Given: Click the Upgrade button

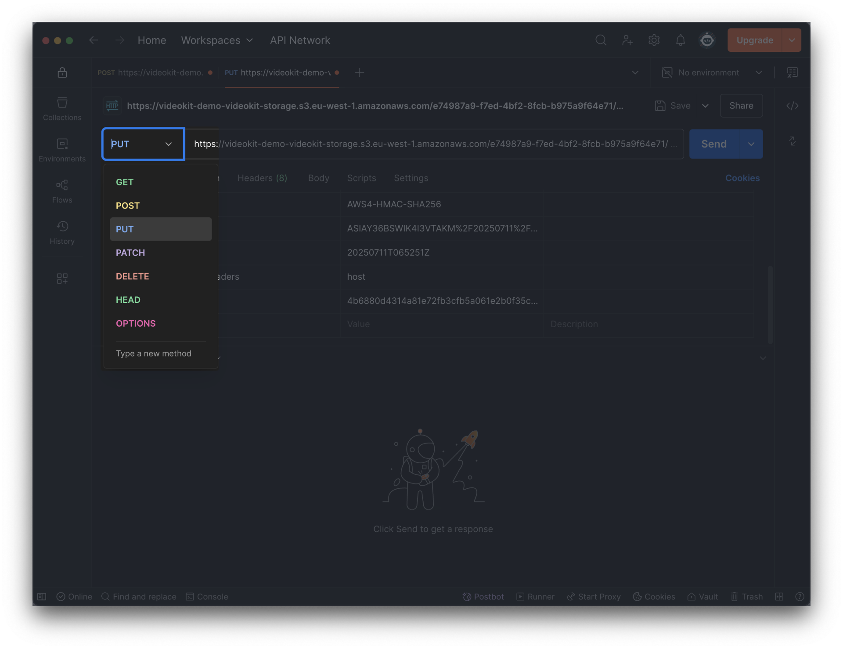Looking at the screenshot, I should click(x=755, y=40).
